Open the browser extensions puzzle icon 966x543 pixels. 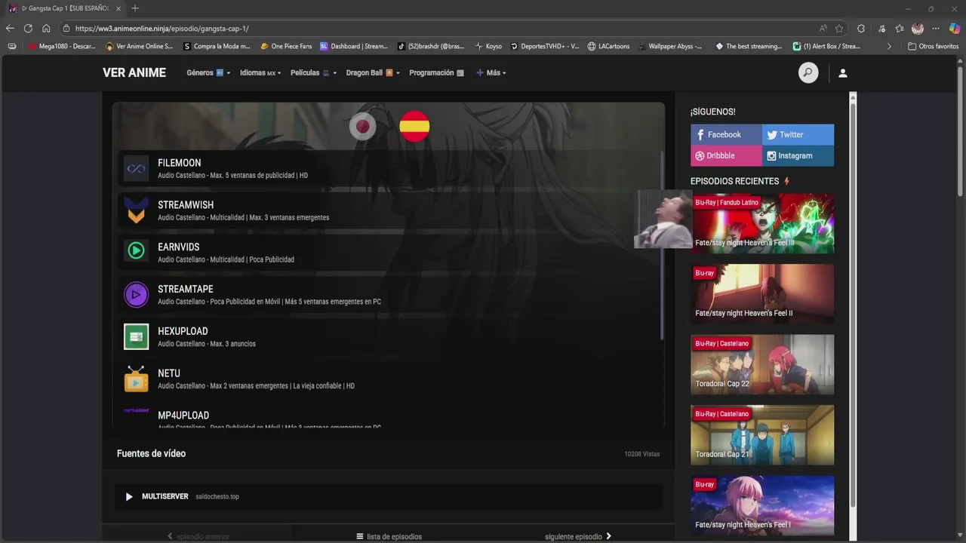coord(861,28)
